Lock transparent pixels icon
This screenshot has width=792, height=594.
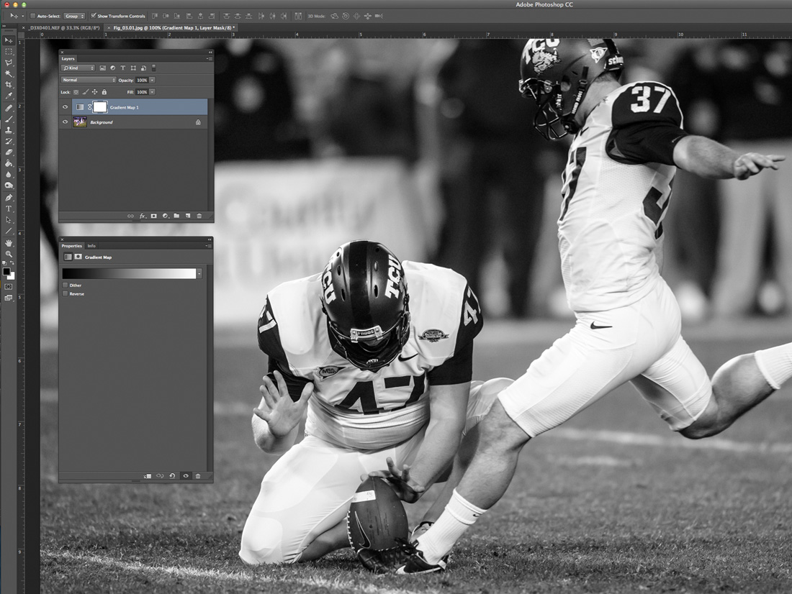(76, 92)
